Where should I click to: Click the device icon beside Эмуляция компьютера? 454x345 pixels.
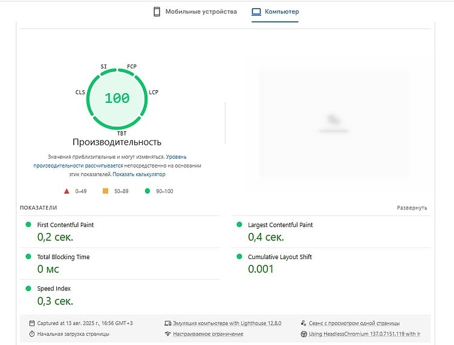pos(167,323)
